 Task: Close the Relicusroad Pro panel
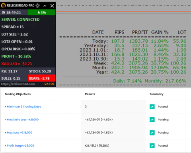(x=52, y=6)
